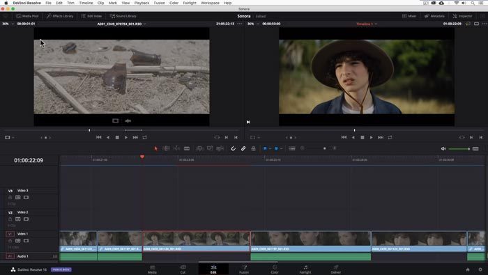Screen dimensions: 488x275
Task: Add a marker with the marker icon
Action: click(276, 148)
